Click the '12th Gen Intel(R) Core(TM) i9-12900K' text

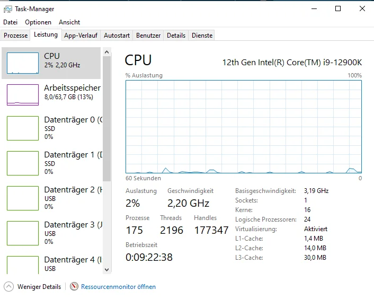click(x=292, y=62)
